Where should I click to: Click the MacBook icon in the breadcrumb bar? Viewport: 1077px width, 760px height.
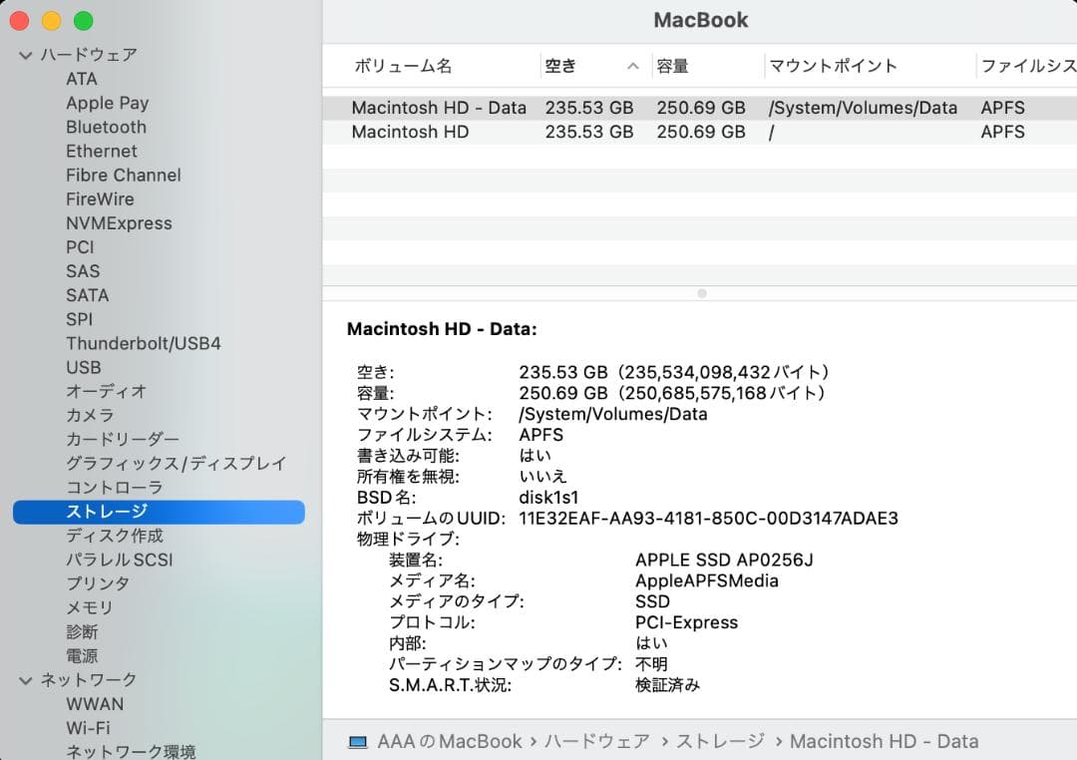[358, 741]
